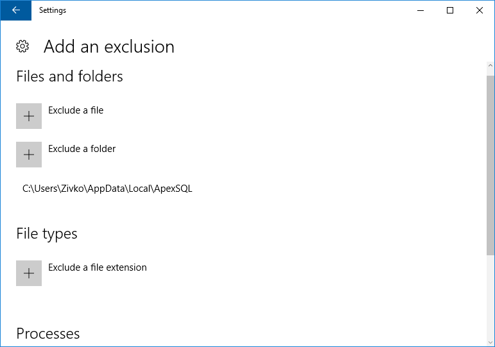Click the plus icon for Exclude a folder
495x347 pixels.
pyautogui.click(x=29, y=155)
